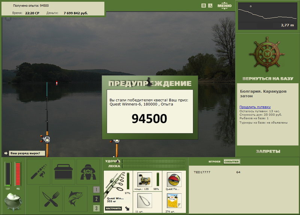Screen dimensions: 300x215
Task: Open the fisherman profile icon
Action: coord(88,172)
